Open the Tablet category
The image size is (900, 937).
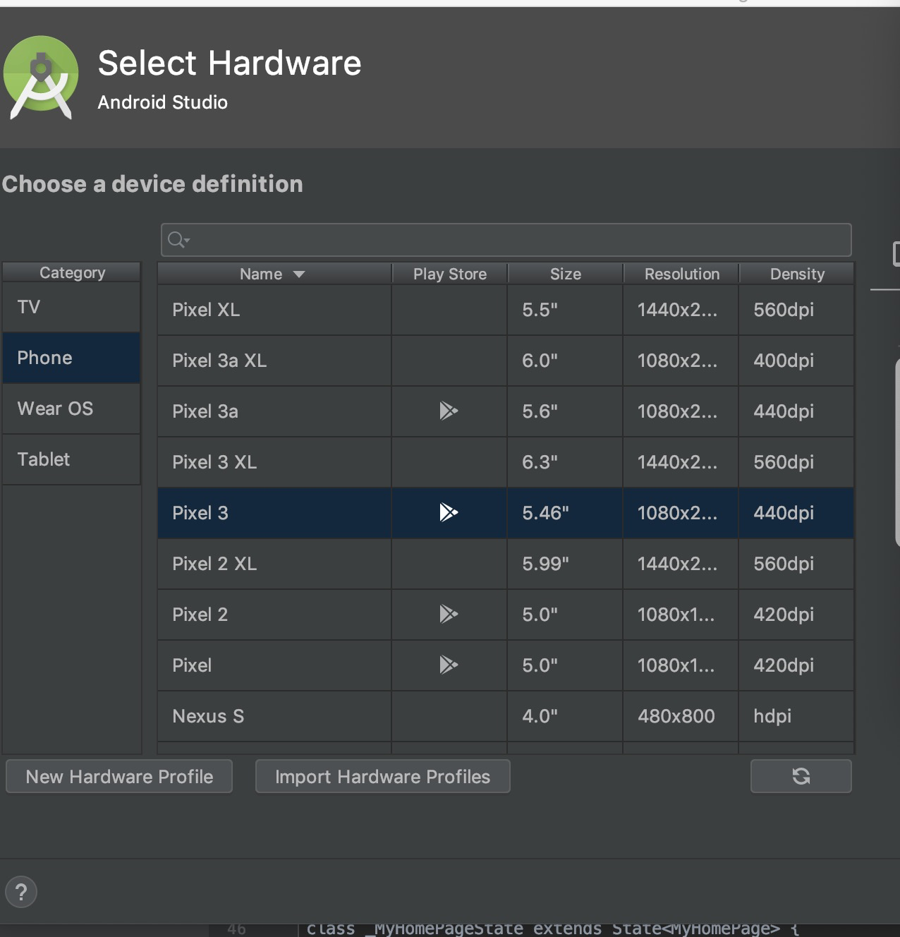[x=71, y=459]
